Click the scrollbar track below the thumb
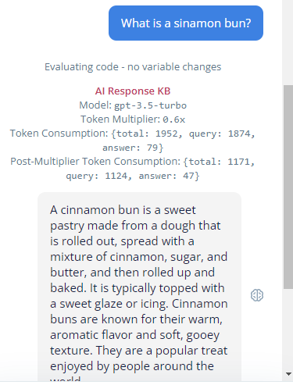The height and width of the screenshot is (385, 293). click(288, 329)
